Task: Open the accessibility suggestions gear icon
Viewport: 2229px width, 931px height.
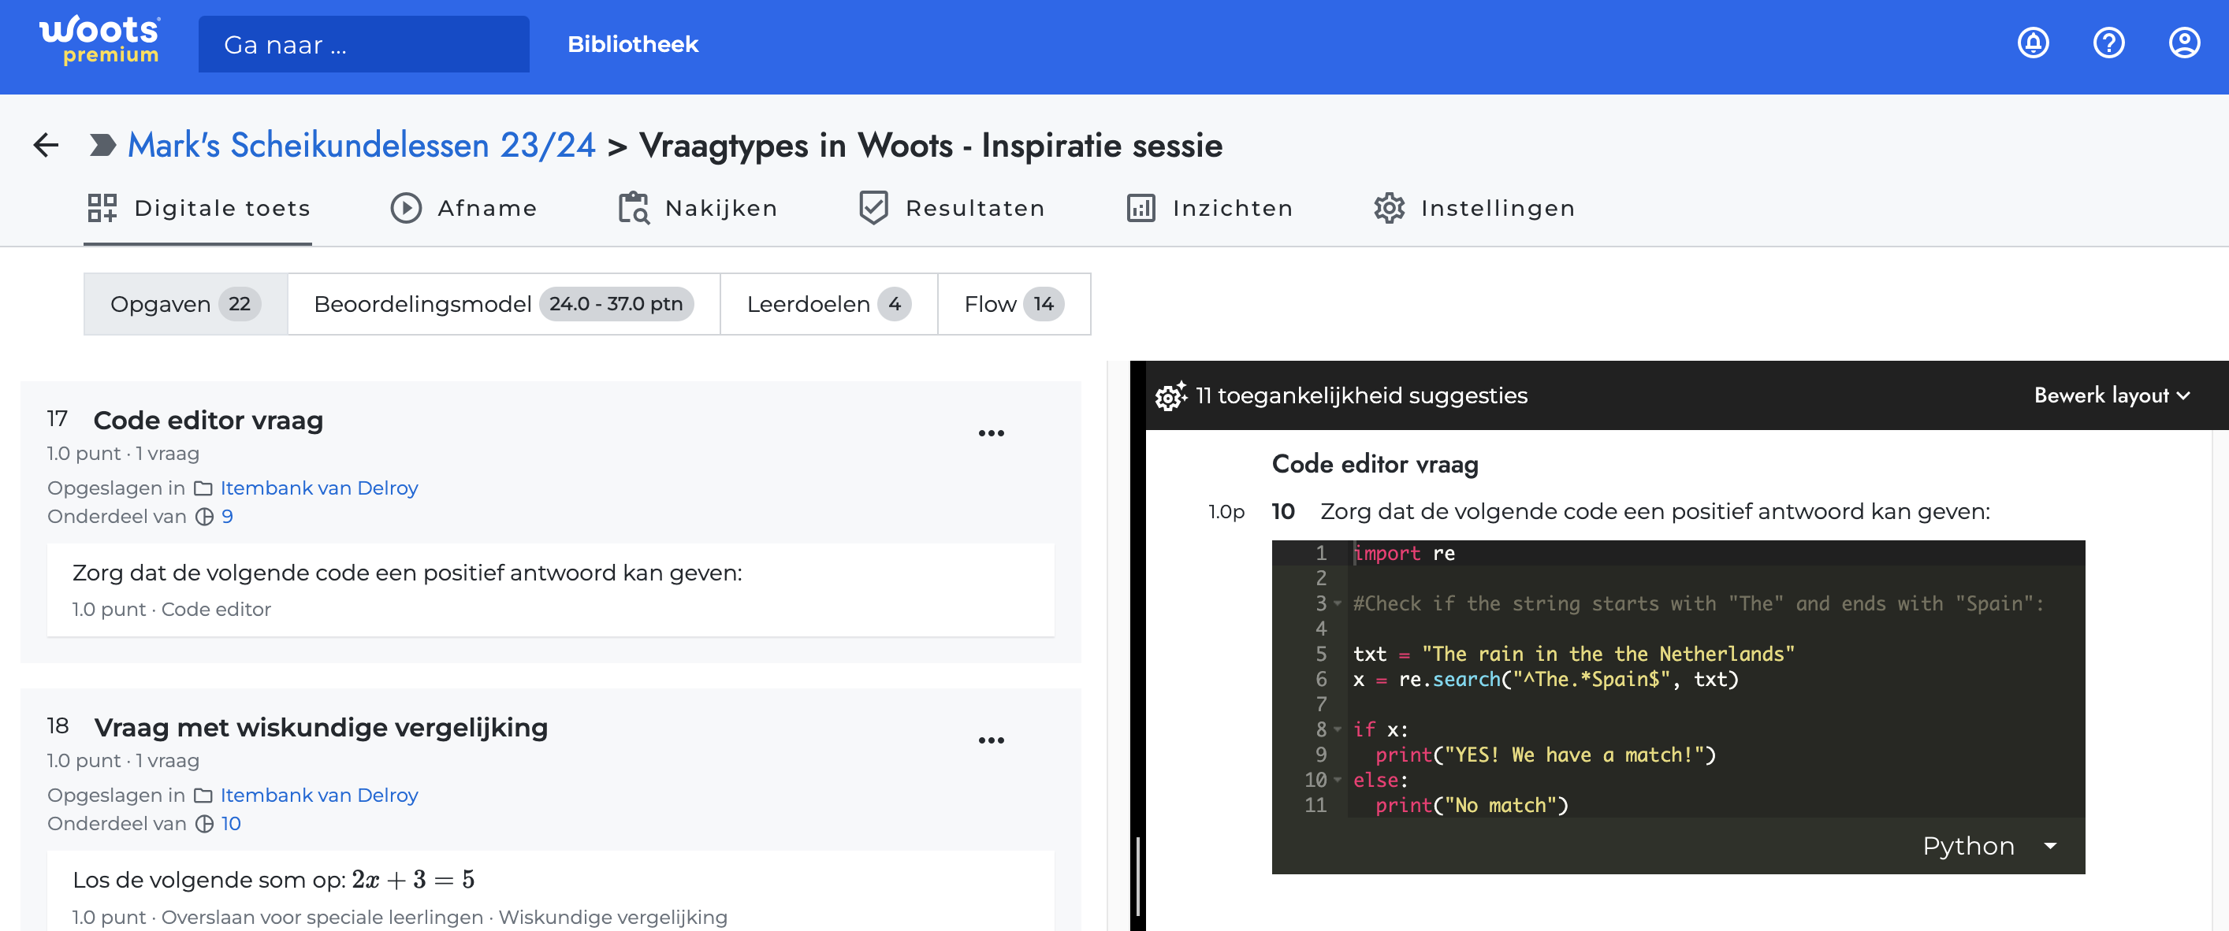Action: point(1170,396)
